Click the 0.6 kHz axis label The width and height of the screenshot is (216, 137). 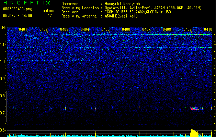(3, 130)
